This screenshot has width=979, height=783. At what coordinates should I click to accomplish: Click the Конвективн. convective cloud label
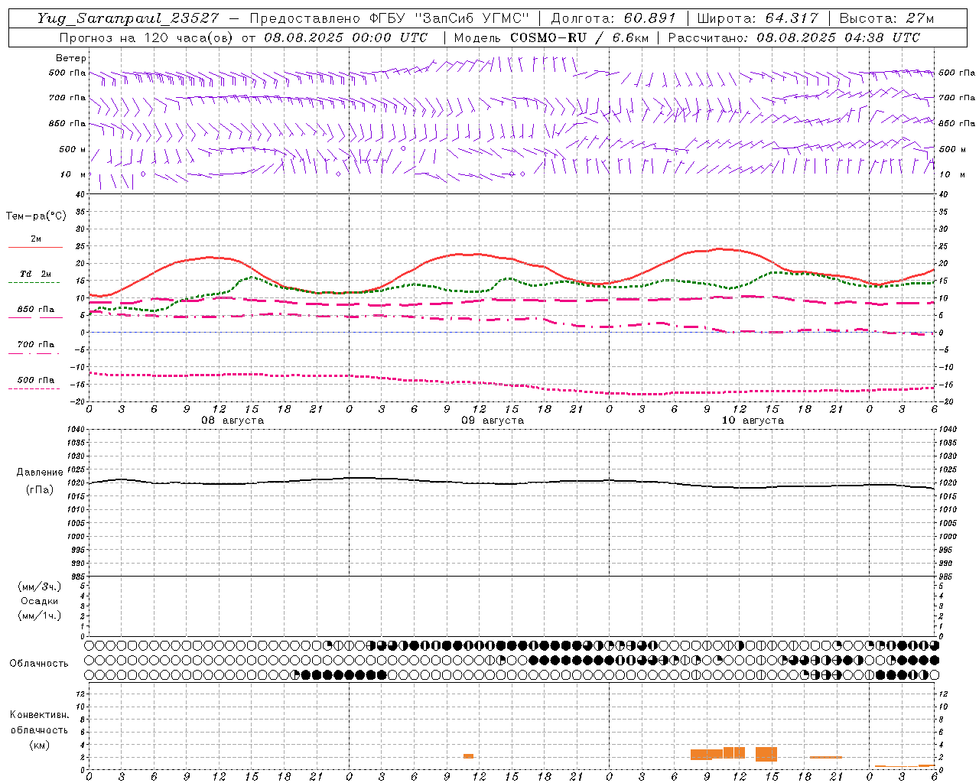[39, 714]
